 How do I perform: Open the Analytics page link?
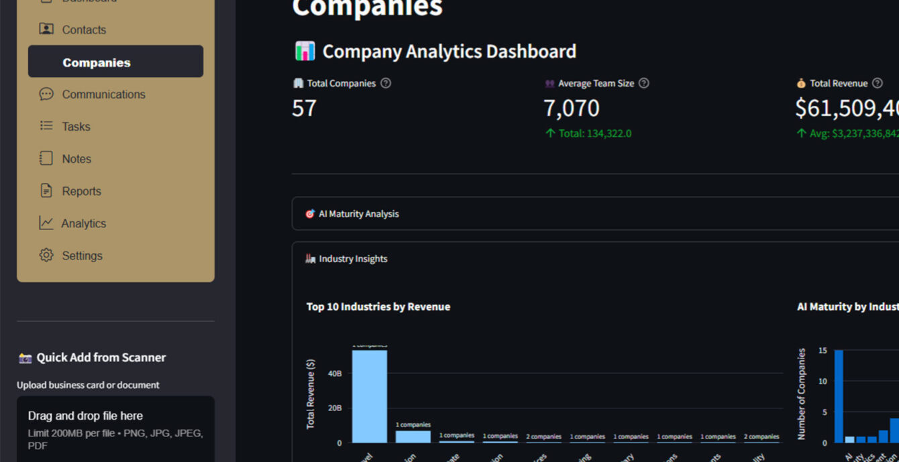tap(83, 223)
